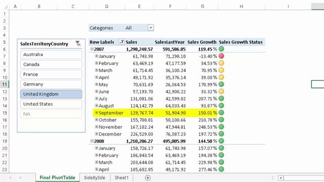Expand January under 2008
This screenshot has width=324, height=182.
pos(96,148)
